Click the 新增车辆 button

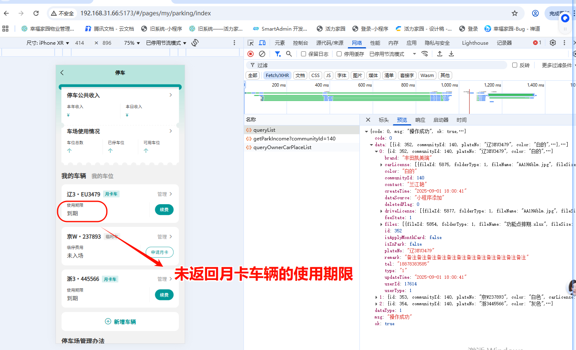point(120,321)
